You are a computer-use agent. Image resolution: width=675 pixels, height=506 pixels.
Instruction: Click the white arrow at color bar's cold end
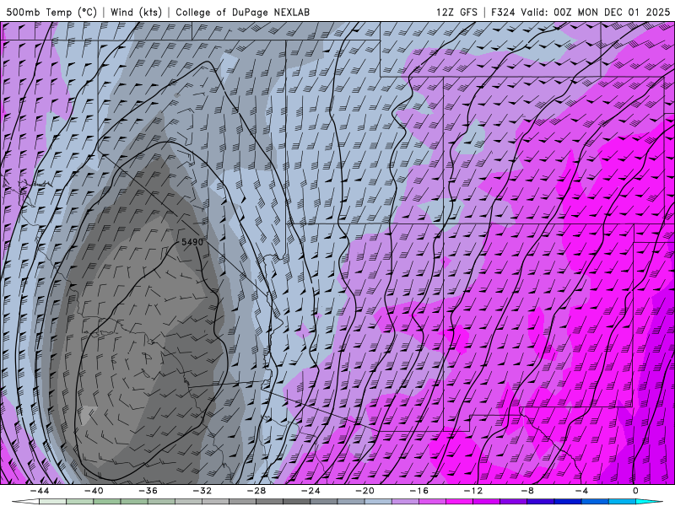click(25, 502)
